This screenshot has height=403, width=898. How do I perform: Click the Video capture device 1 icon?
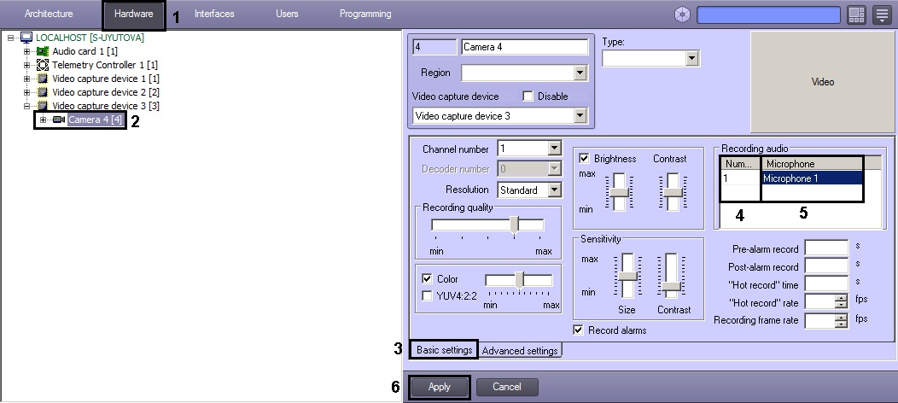pos(43,79)
